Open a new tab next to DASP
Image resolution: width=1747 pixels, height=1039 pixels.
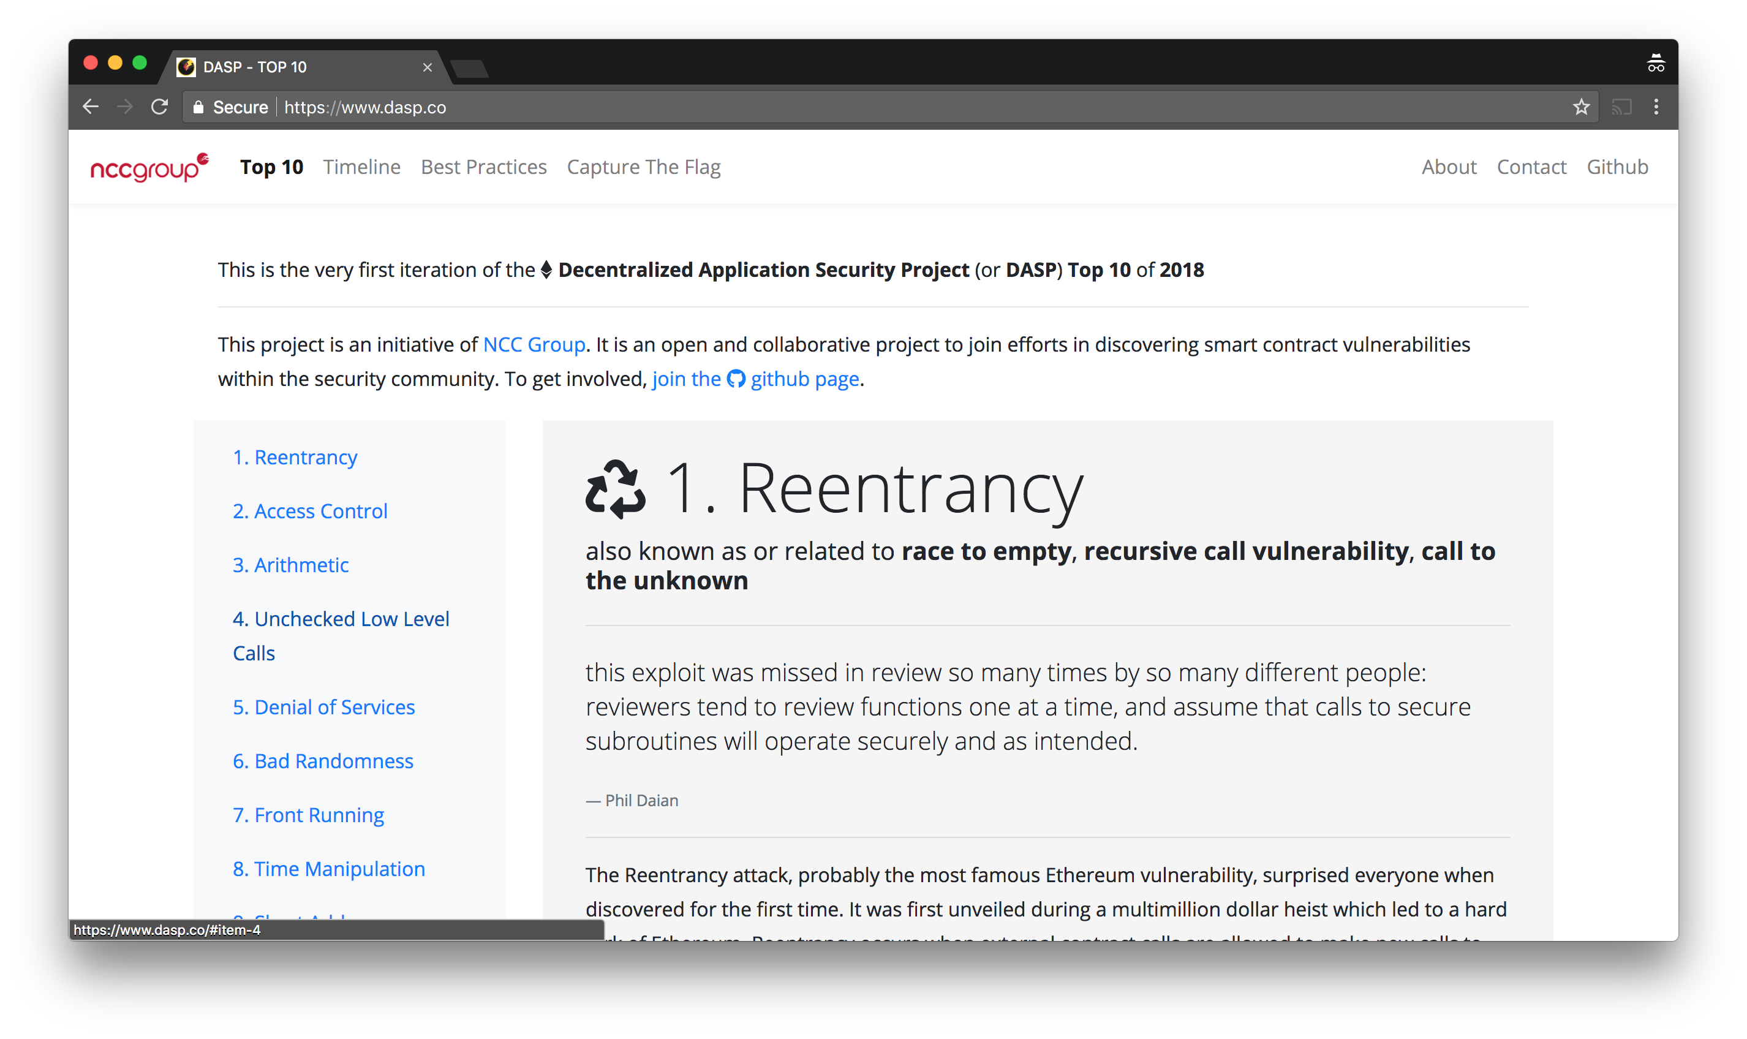(470, 69)
